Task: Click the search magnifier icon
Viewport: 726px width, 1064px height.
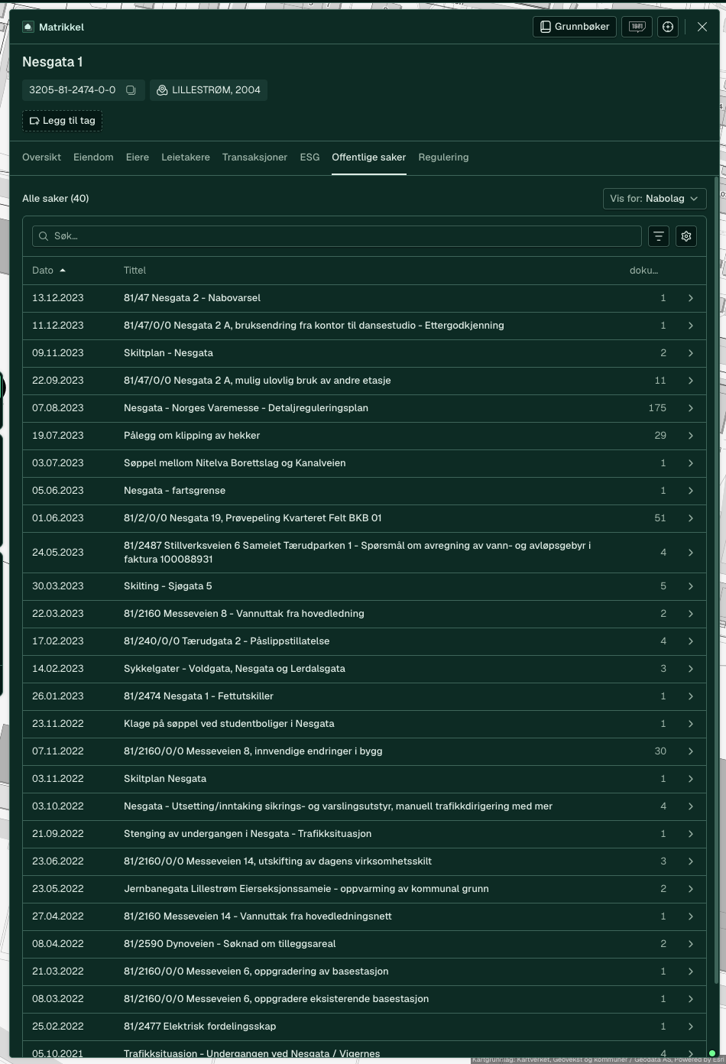Action: 44,236
